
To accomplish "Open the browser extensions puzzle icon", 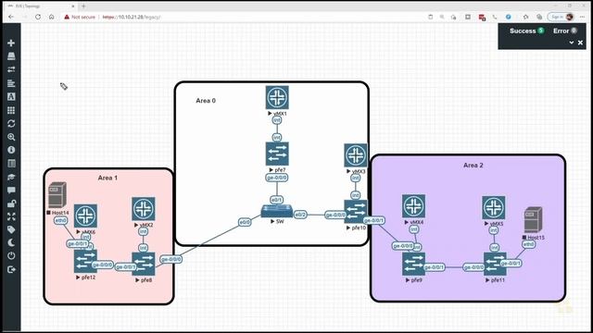I will (x=525, y=17).
